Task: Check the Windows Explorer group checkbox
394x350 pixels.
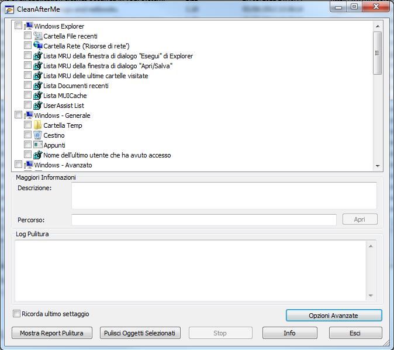Action: tap(18, 26)
